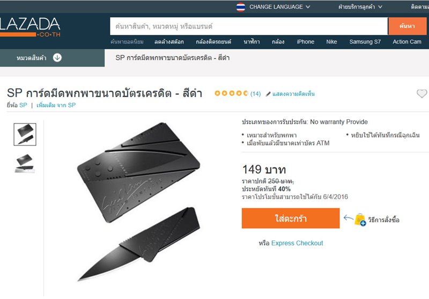Expand the ฝ่ายบริการลูกค้า menu
This screenshot has width=429, height=299.
pyautogui.click(x=360, y=7)
